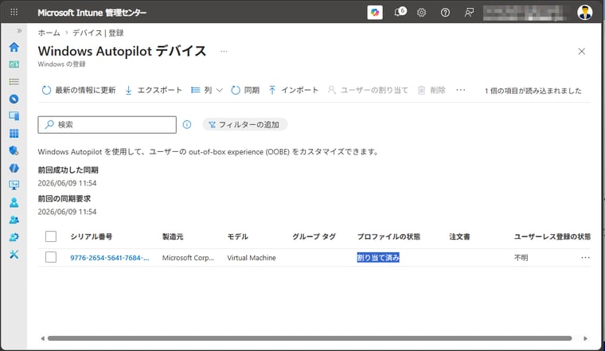
Task: Click 最新の情報に更新 refresh button
Action: click(x=79, y=90)
